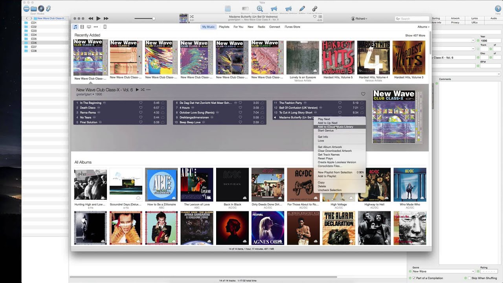Open the Back In Black album thumbnail
The image size is (503, 283).
click(232, 184)
